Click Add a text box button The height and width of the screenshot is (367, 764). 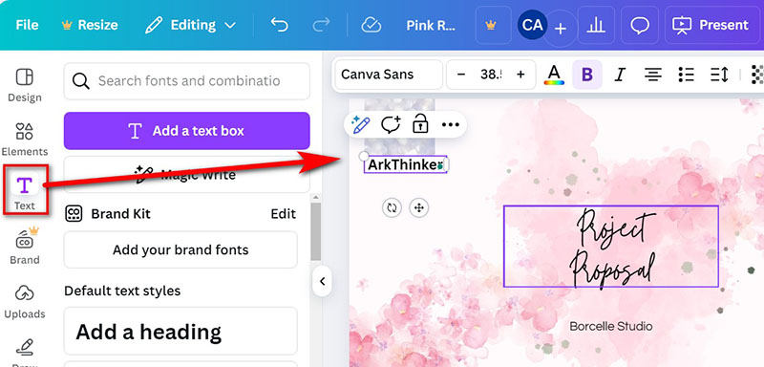[186, 131]
